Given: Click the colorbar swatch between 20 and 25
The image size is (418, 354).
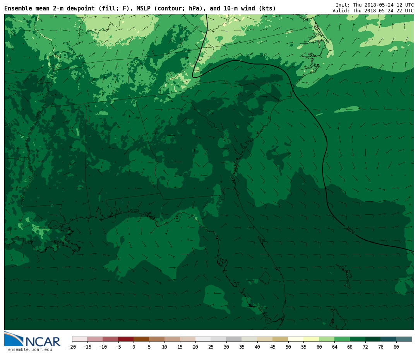Looking at the screenshot, I should [203, 339].
